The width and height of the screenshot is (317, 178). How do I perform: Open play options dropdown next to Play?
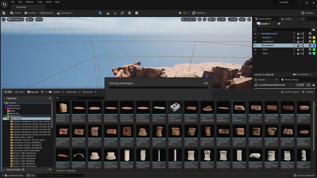click(x=189, y=13)
